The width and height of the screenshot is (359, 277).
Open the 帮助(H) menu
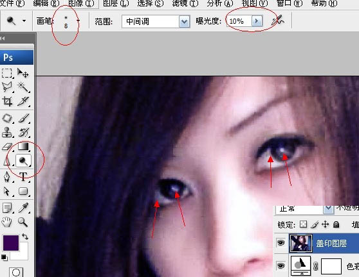point(324,3)
